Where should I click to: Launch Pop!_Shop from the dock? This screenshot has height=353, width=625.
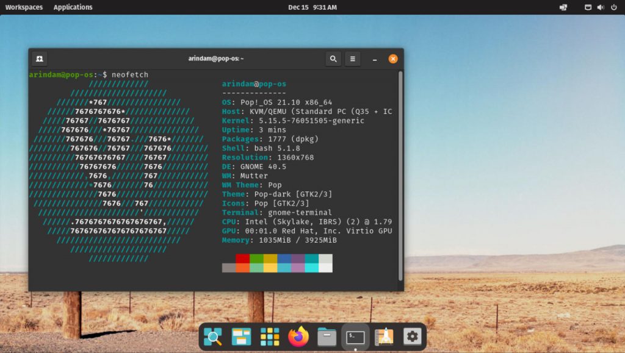[383, 337]
